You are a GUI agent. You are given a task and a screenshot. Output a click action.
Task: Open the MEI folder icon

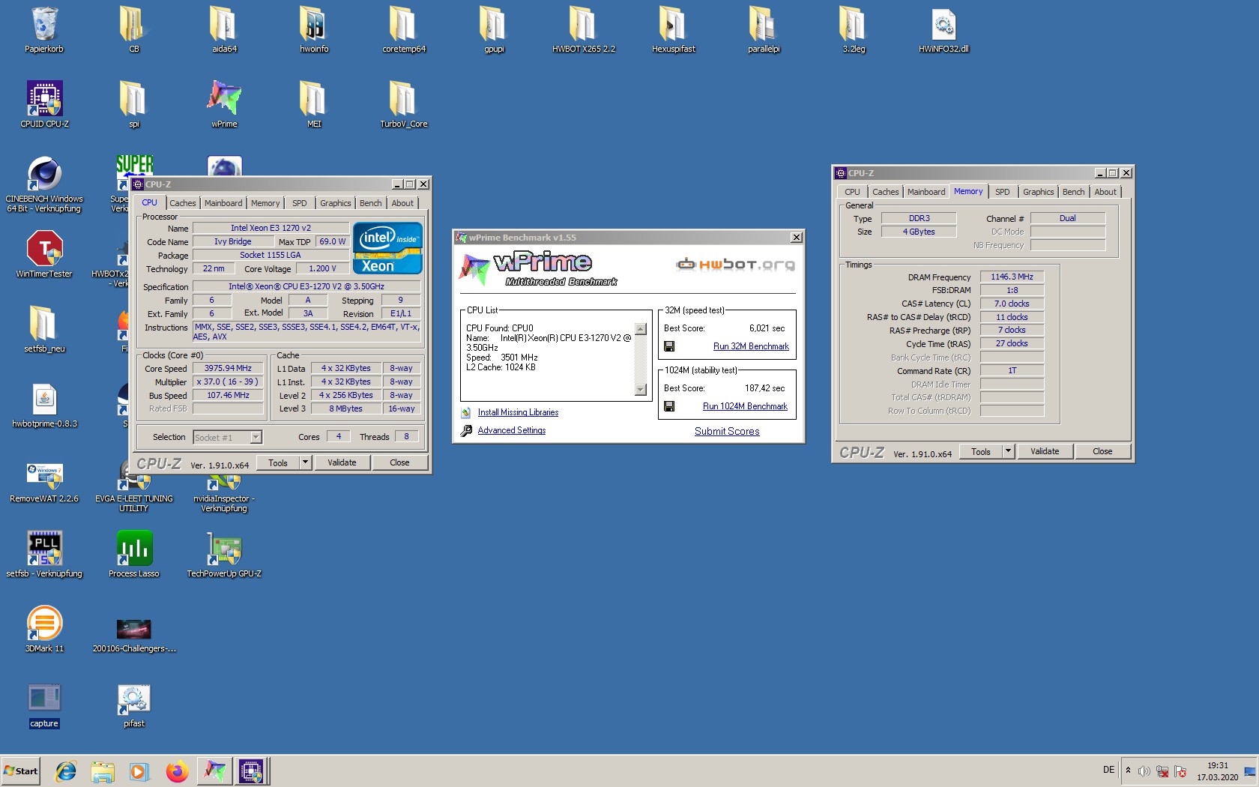tap(314, 105)
